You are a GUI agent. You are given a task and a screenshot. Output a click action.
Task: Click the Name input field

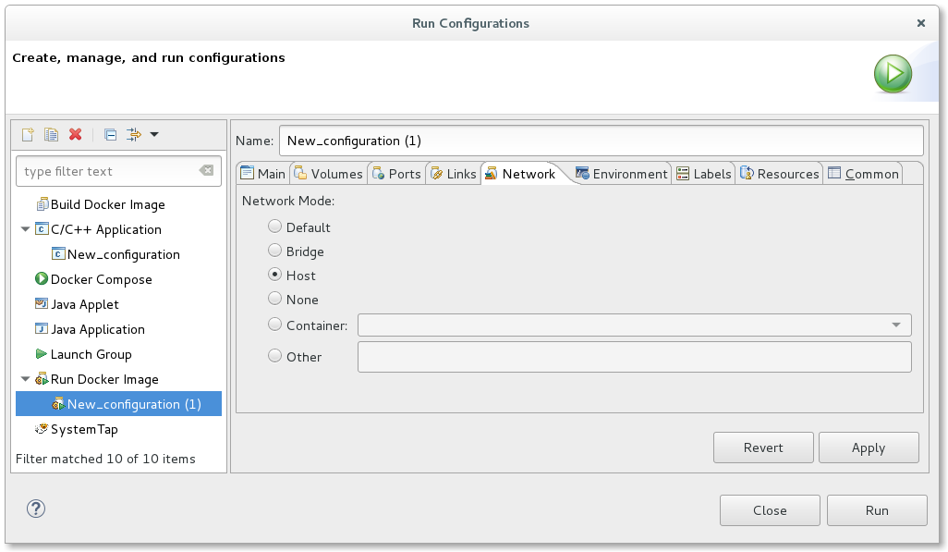coord(601,141)
